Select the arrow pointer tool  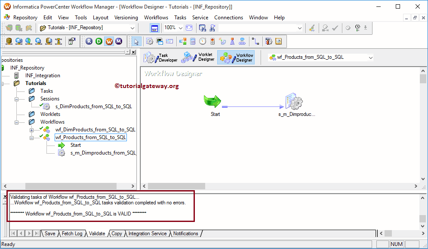pos(137,41)
